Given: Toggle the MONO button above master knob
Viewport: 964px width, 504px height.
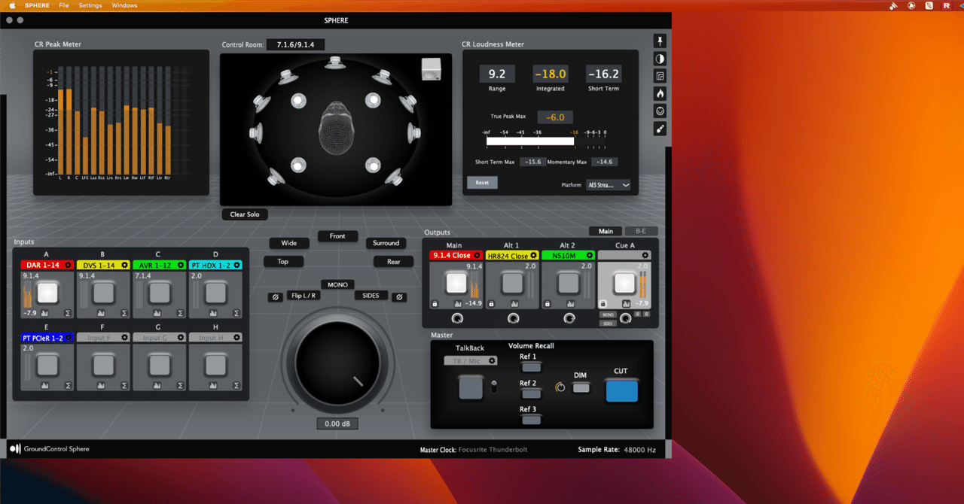Looking at the screenshot, I should (x=337, y=285).
